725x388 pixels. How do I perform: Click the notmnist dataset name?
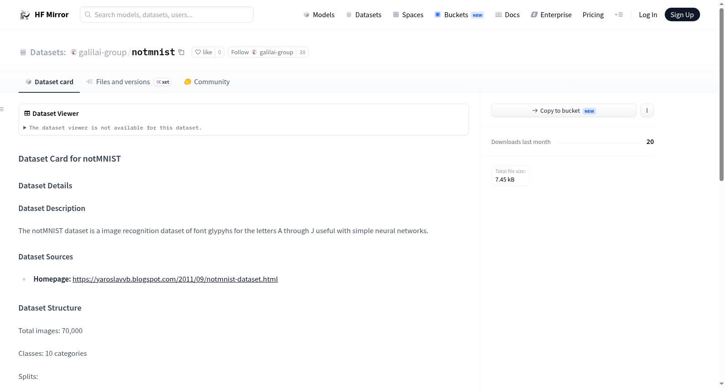(153, 52)
